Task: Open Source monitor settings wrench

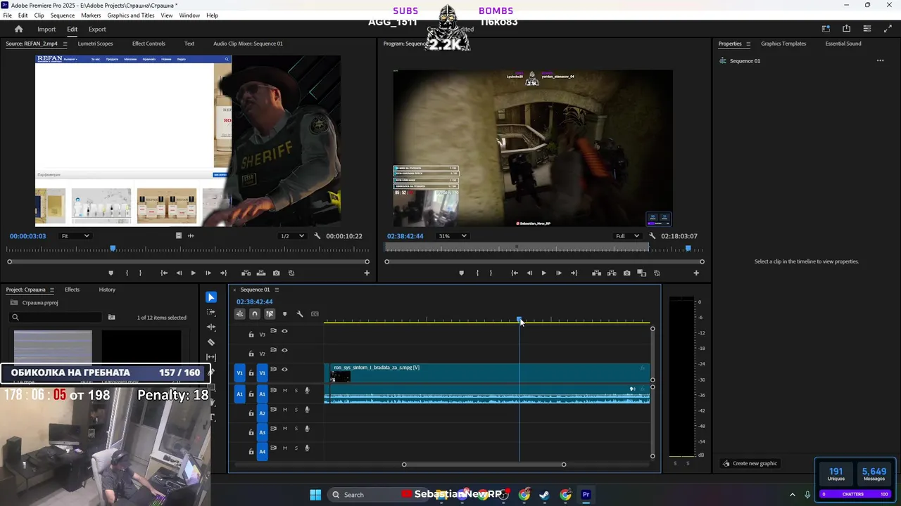Action: coord(317,236)
